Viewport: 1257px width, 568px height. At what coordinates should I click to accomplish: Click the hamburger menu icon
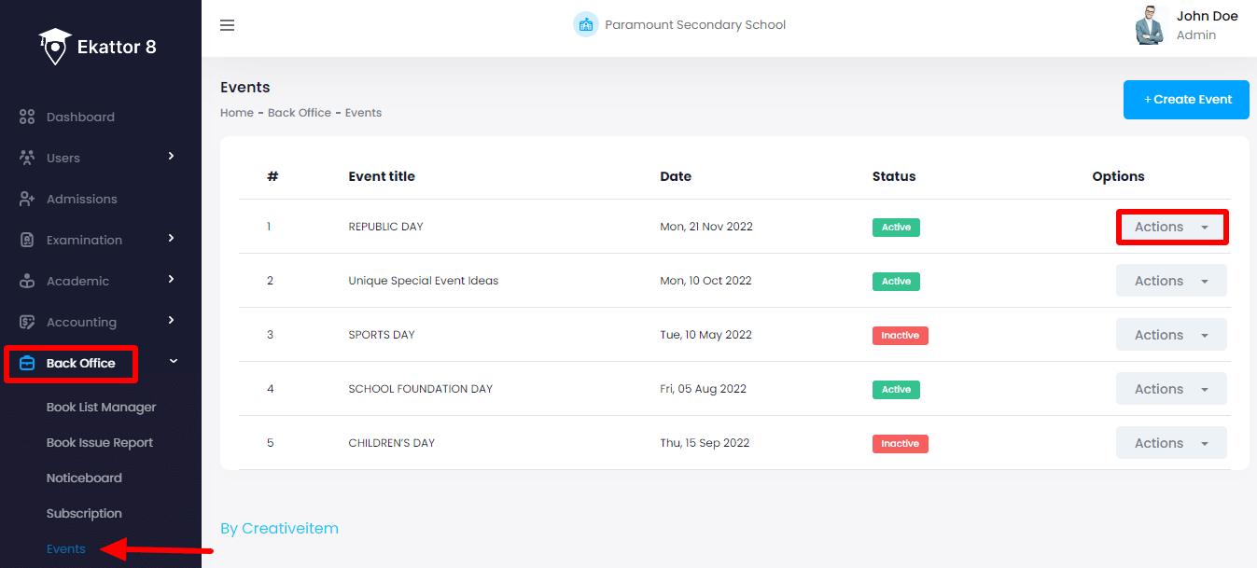[227, 25]
